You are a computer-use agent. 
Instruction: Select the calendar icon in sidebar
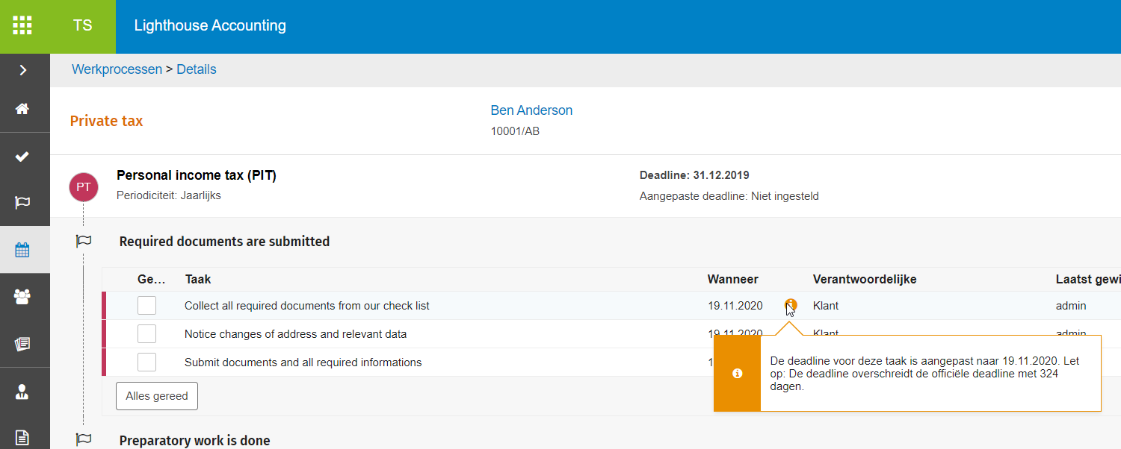(x=22, y=250)
